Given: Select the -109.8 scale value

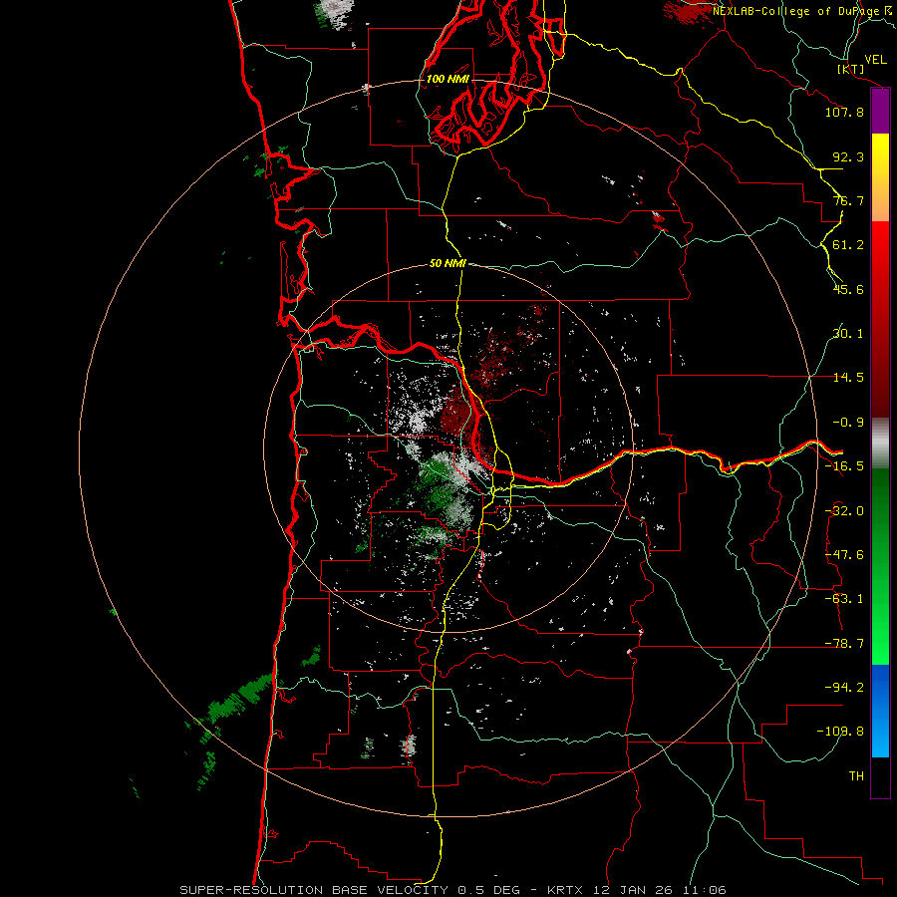Looking at the screenshot, I should [840, 732].
